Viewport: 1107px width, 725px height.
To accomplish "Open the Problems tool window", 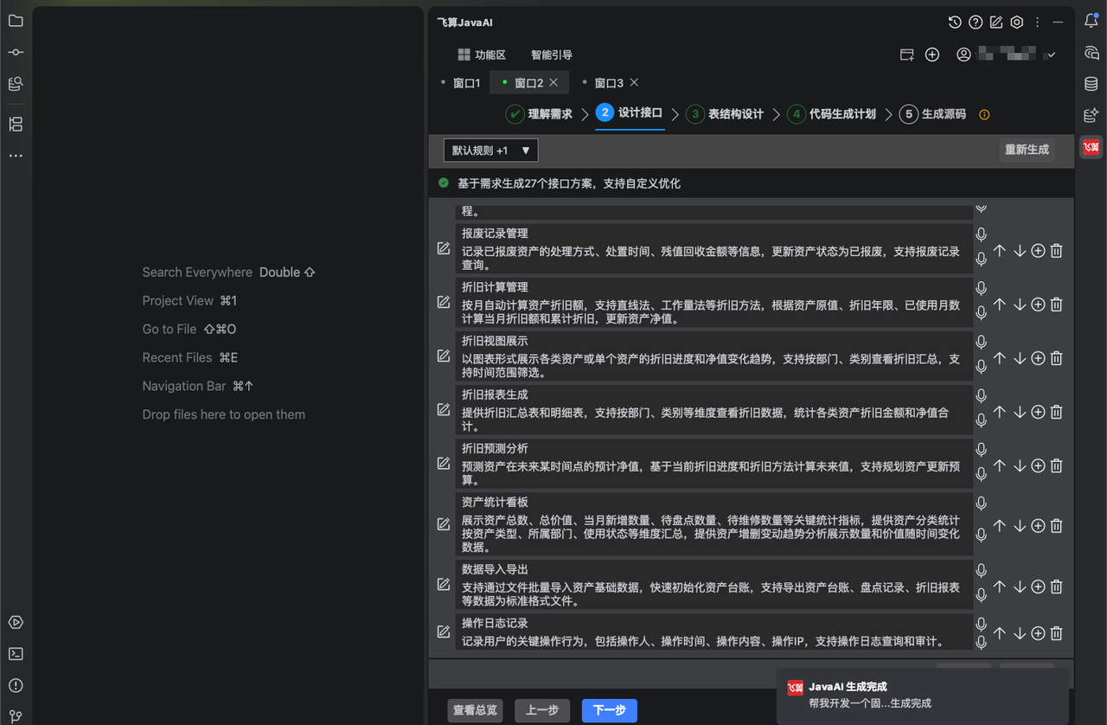I will (16, 685).
